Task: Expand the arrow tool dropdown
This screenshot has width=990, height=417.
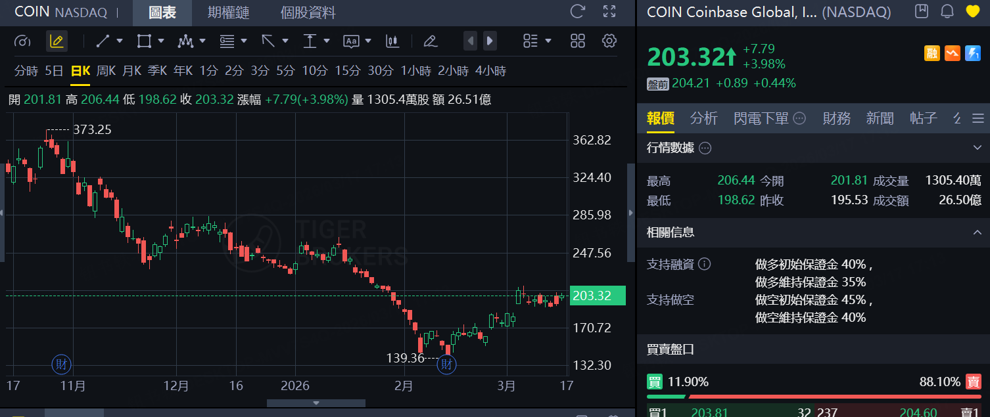Action: click(x=285, y=41)
